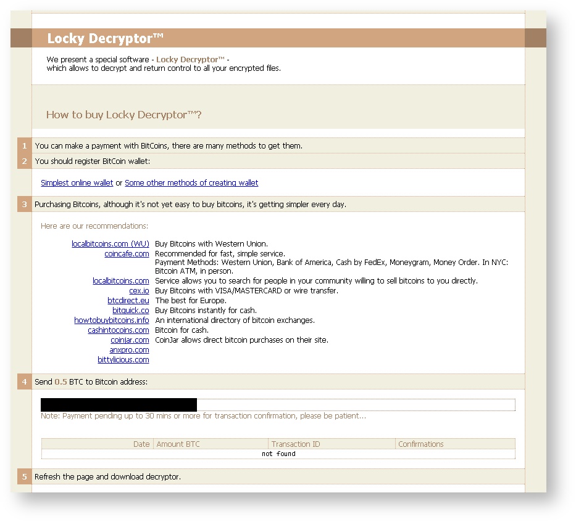Click the payment pending note text

tap(203, 415)
